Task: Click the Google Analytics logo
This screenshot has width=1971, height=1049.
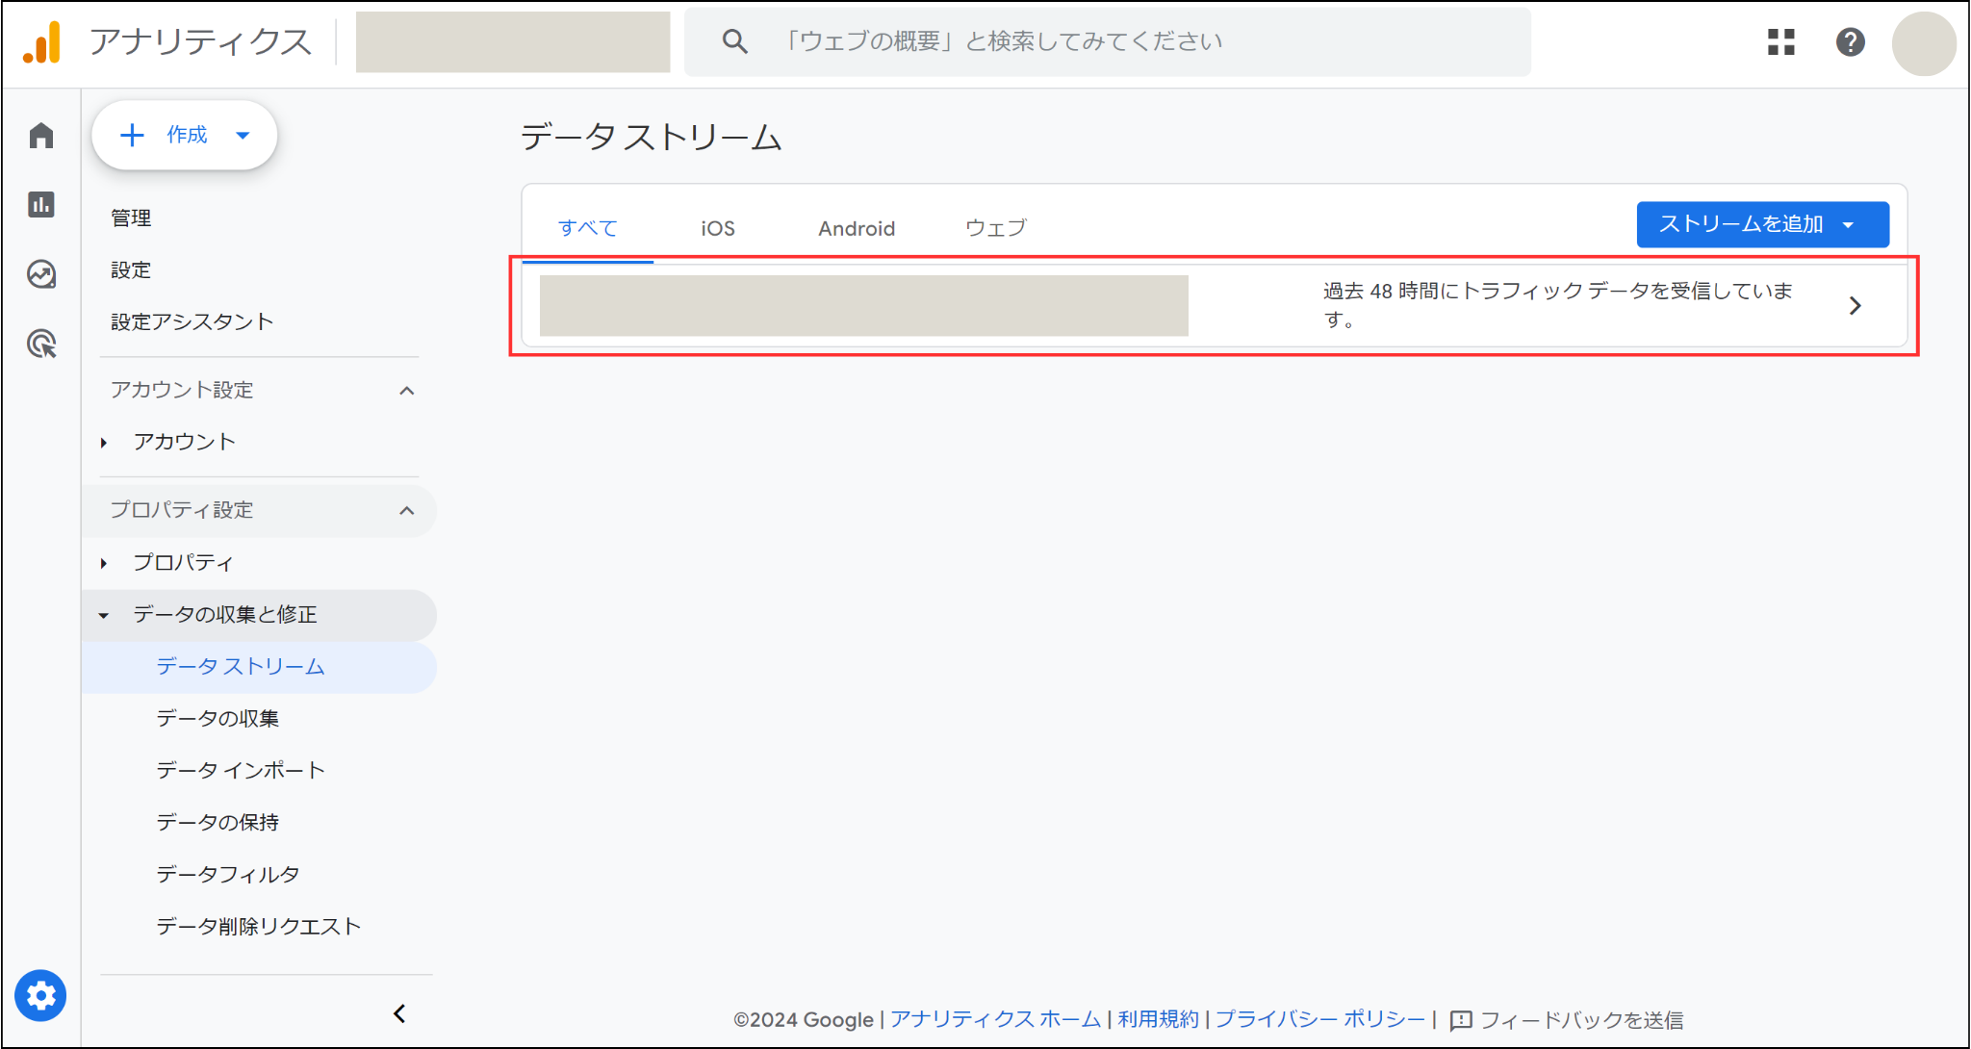Action: point(42,42)
